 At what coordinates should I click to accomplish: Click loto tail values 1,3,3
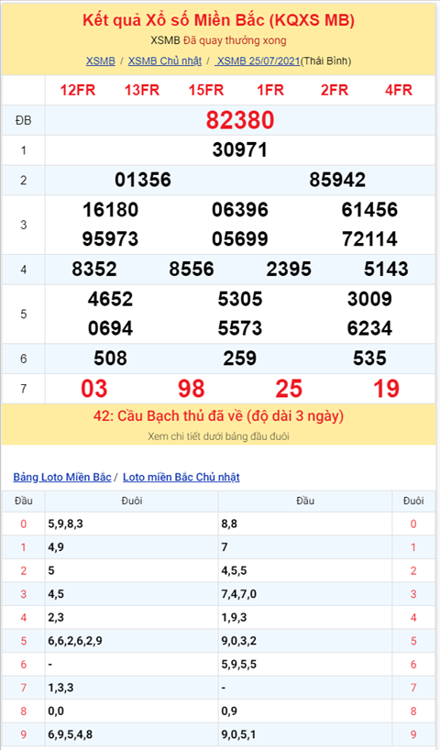click(x=60, y=688)
